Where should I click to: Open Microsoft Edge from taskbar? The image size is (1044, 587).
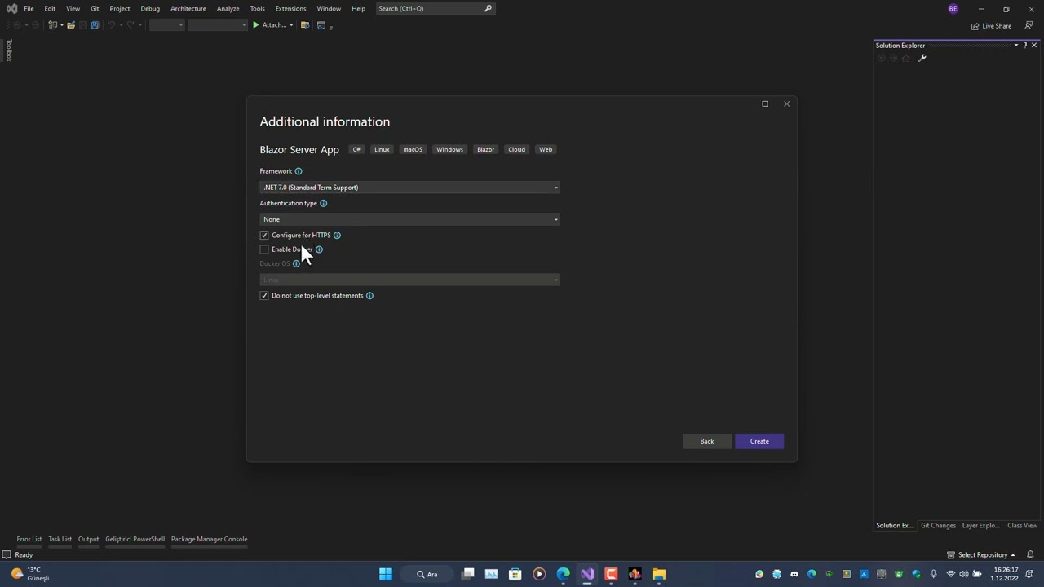pos(563,574)
